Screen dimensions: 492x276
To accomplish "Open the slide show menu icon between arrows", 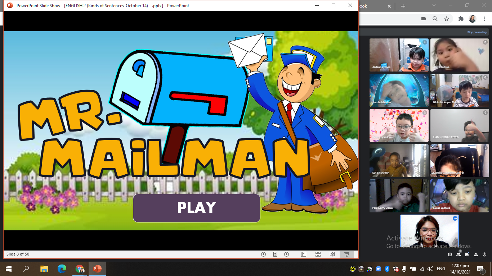I will [x=275, y=254].
